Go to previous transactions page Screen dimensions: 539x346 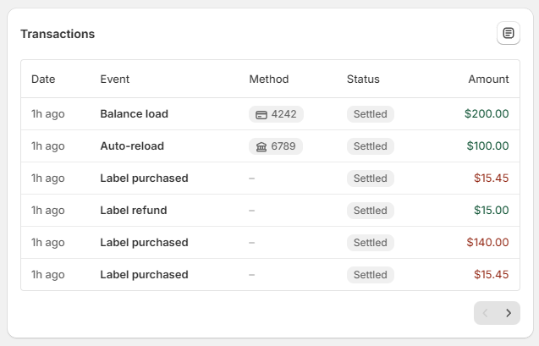pyautogui.click(x=486, y=313)
